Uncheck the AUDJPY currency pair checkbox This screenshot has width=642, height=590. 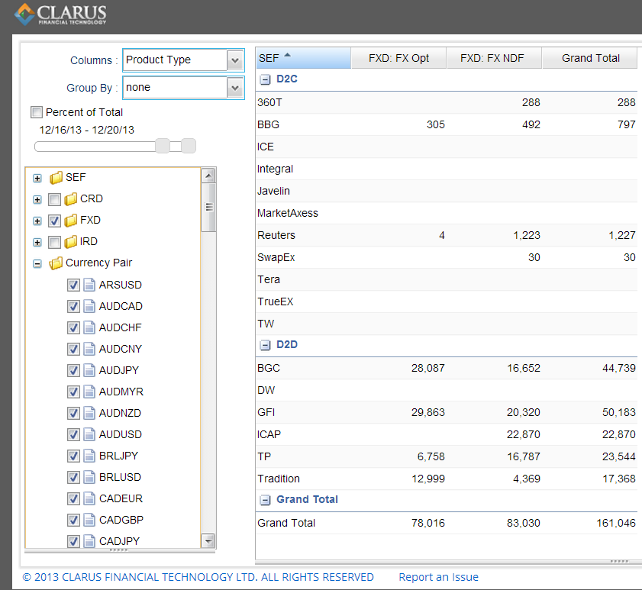click(73, 370)
